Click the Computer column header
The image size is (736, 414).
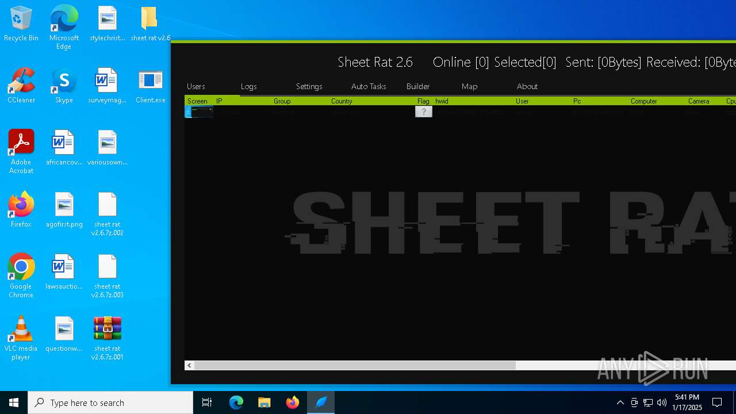pos(657,101)
